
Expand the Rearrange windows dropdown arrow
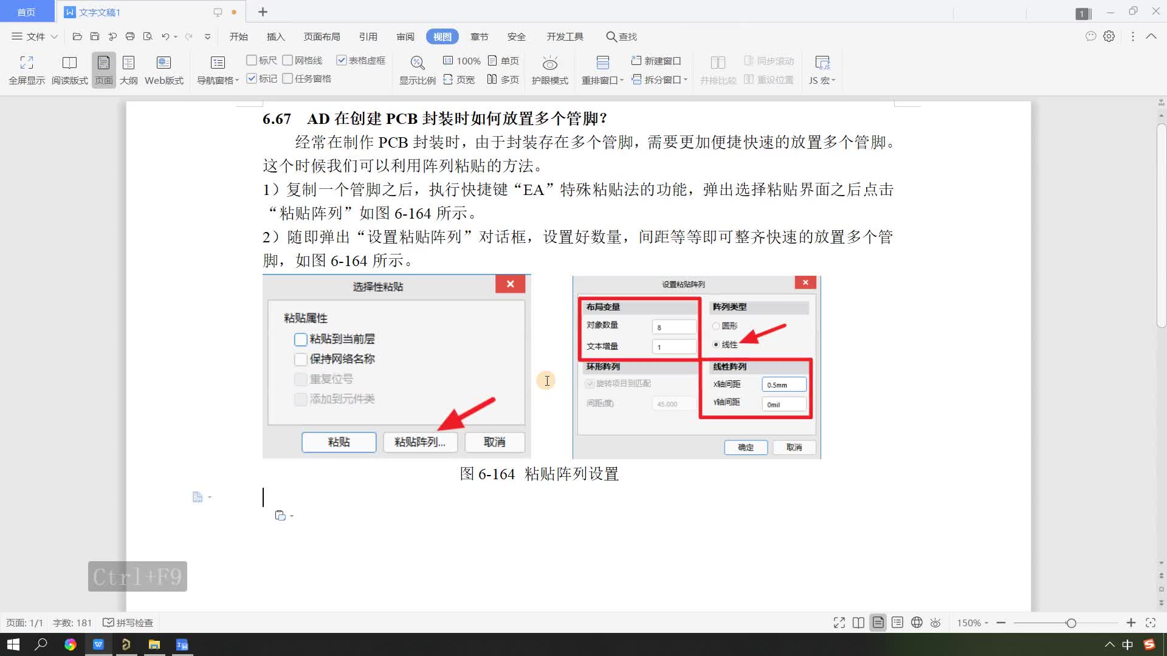[622, 80]
